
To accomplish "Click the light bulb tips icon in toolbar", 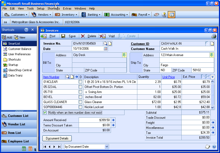I will 164,15.
